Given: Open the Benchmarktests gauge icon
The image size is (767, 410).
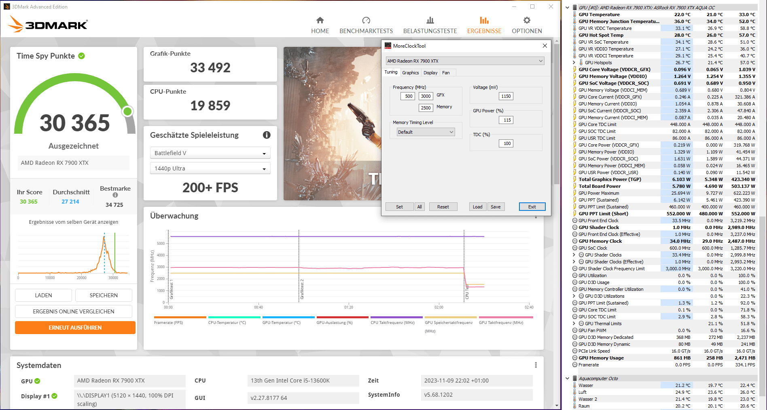Looking at the screenshot, I should click(366, 20).
